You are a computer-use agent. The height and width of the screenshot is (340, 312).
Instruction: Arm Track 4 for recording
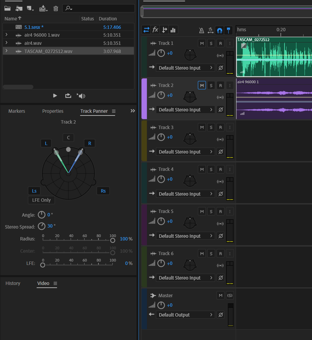pos(220,169)
